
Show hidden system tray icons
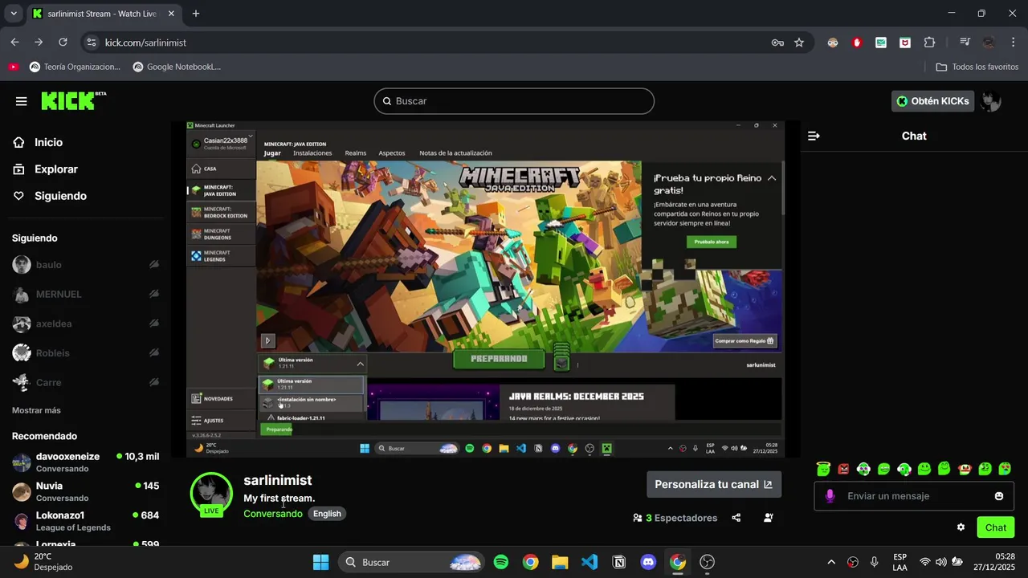coord(831,562)
